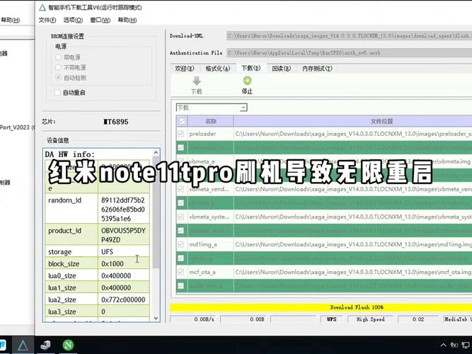Click the High Speed status cell
The width and height of the screenshot is (472, 354).
pyautogui.click(x=371, y=319)
